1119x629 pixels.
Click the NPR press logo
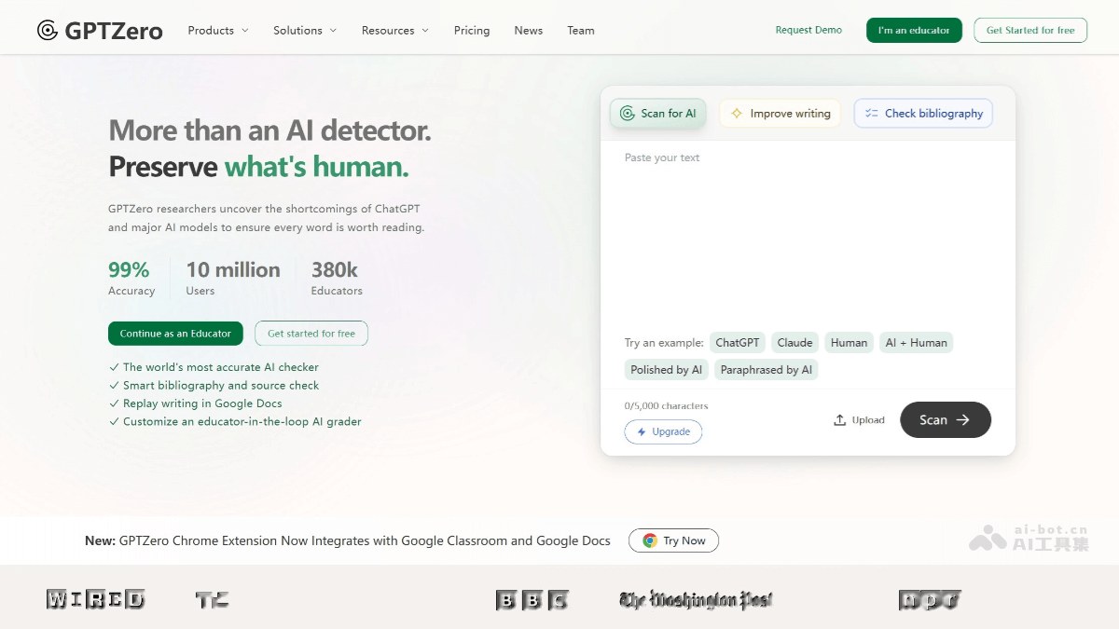click(x=929, y=600)
